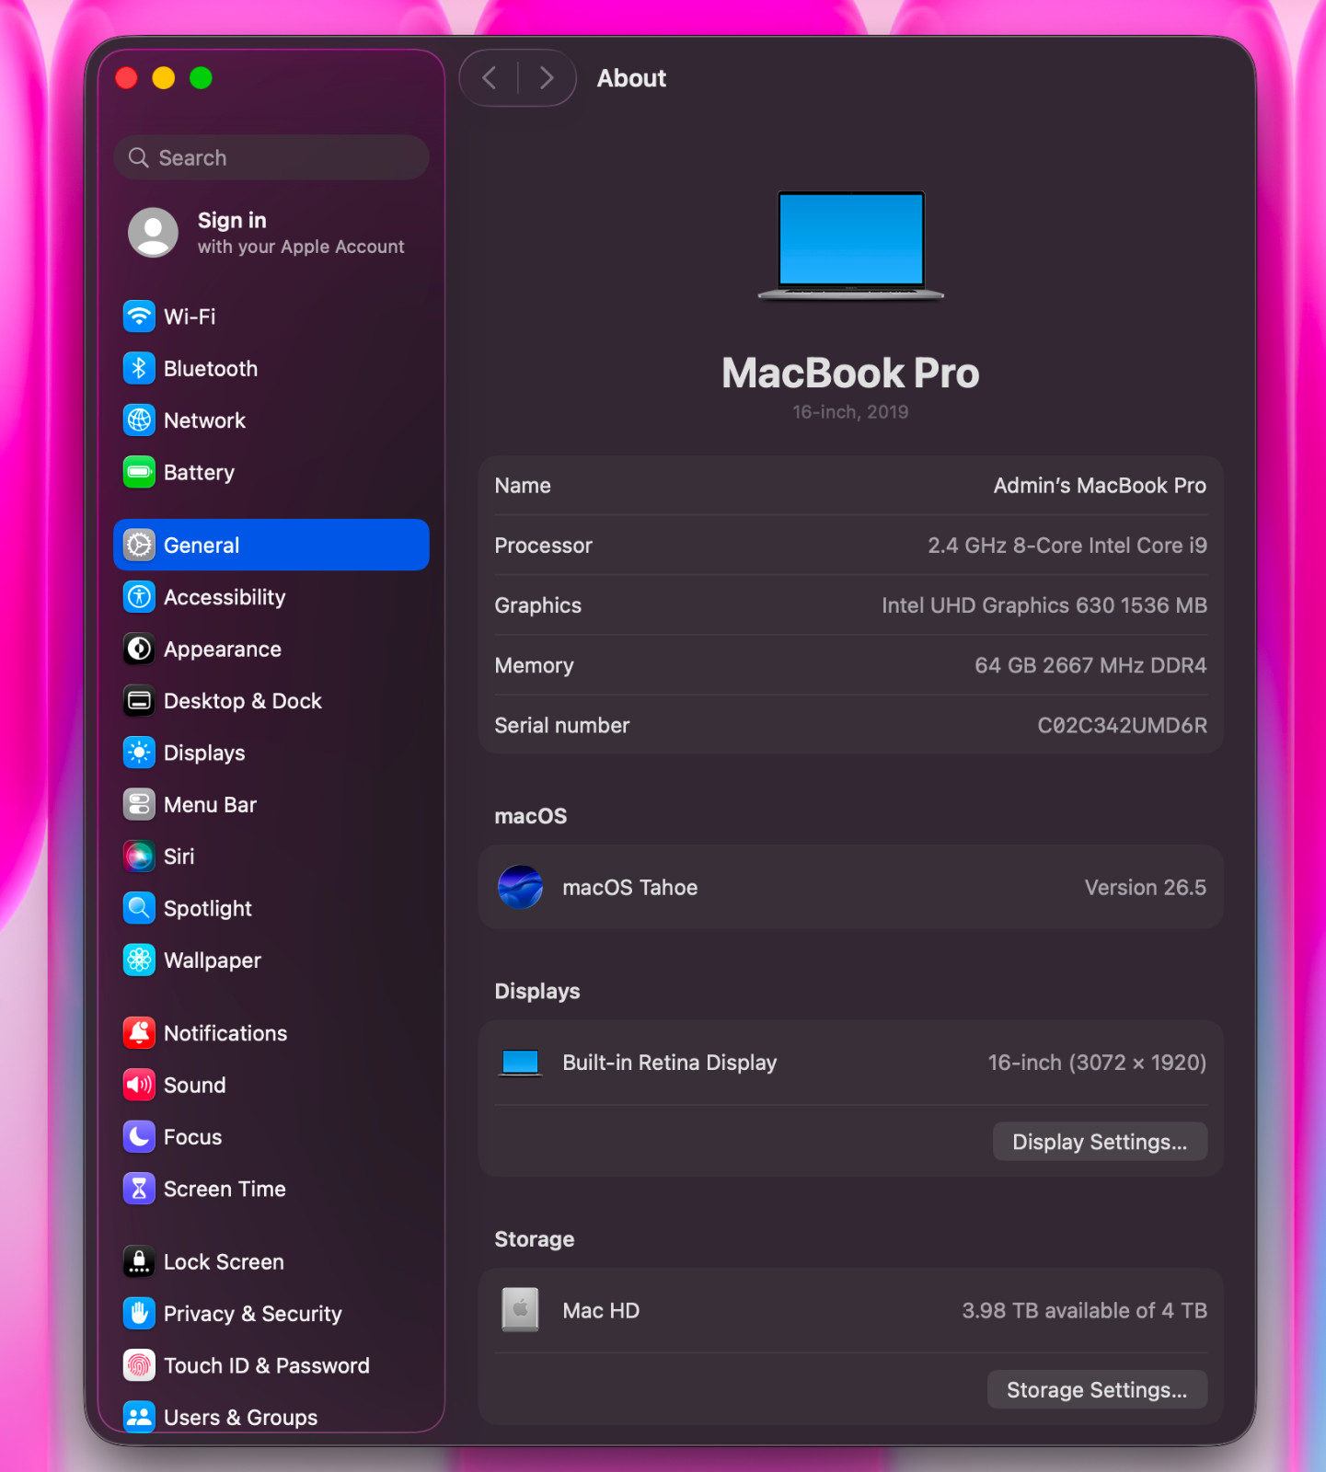This screenshot has height=1472, width=1326.
Task: Click the 'Mac HD' volume name
Action: 601,1311
